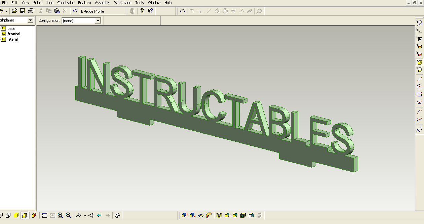Image resolution: width=424 pixels, height=224 pixels.
Task: Open the Select menu
Action: coord(38,3)
